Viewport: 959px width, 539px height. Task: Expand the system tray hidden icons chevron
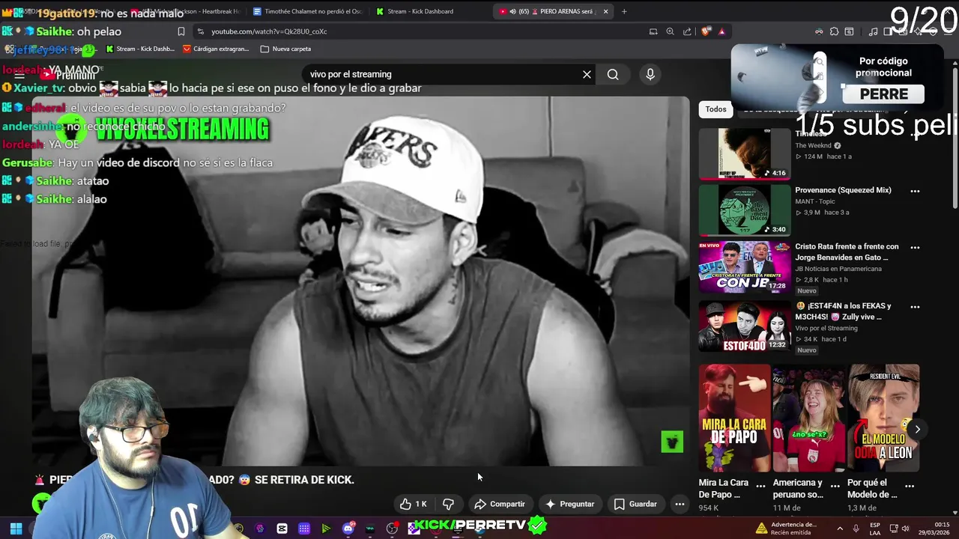pyautogui.click(x=839, y=529)
